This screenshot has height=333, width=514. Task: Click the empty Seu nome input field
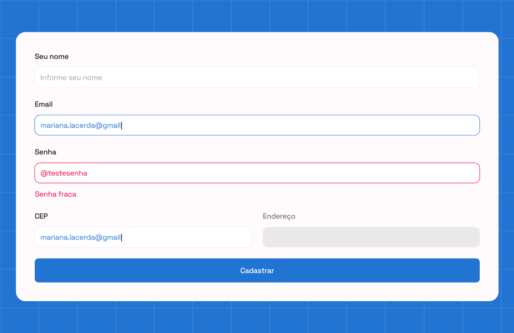(257, 77)
